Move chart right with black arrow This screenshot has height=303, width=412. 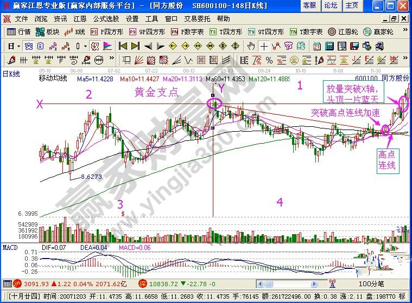(x=160, y=47)
